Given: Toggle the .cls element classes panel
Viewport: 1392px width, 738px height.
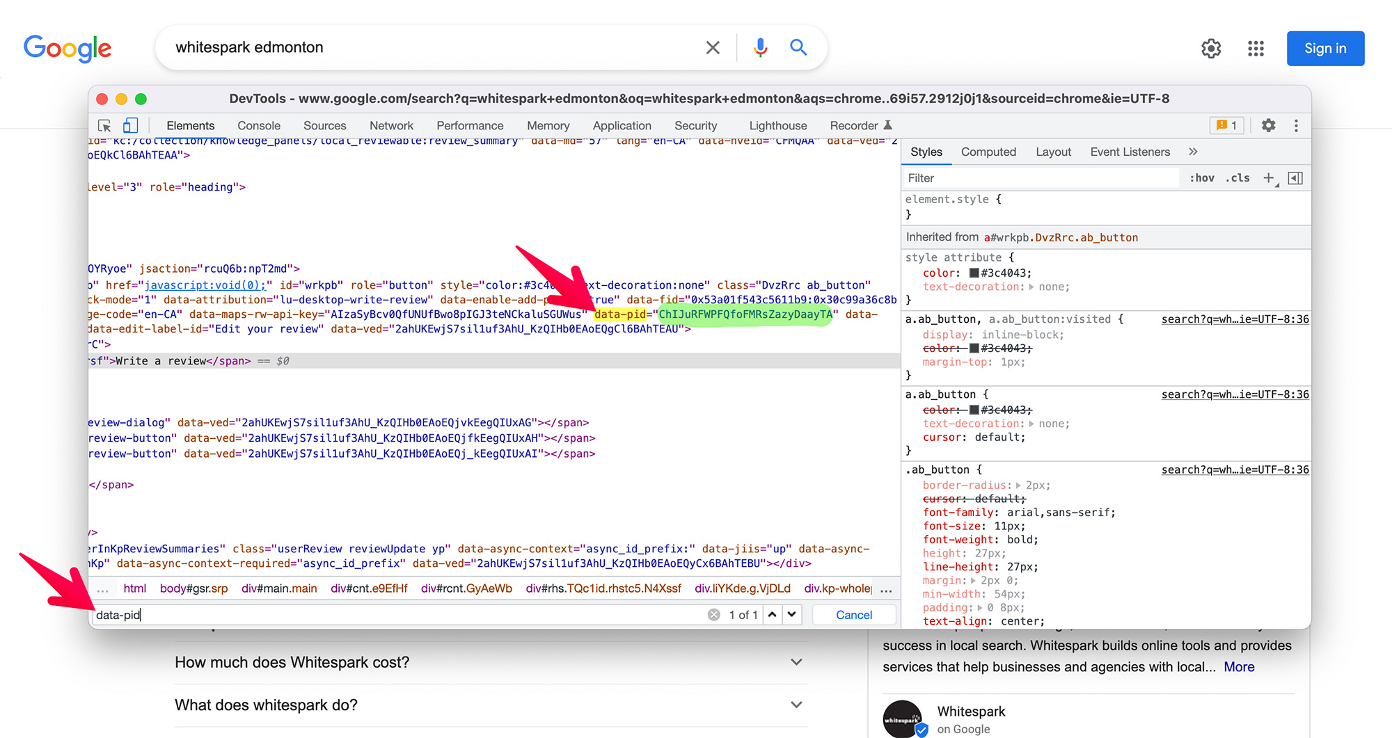Looking at the screenshot, I should tap(1237, 178).
